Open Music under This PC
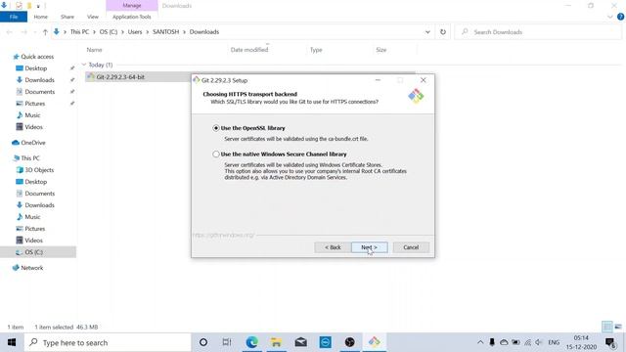Image resolution: width=626 pixels, height=352 pixels. click(32, 217)
